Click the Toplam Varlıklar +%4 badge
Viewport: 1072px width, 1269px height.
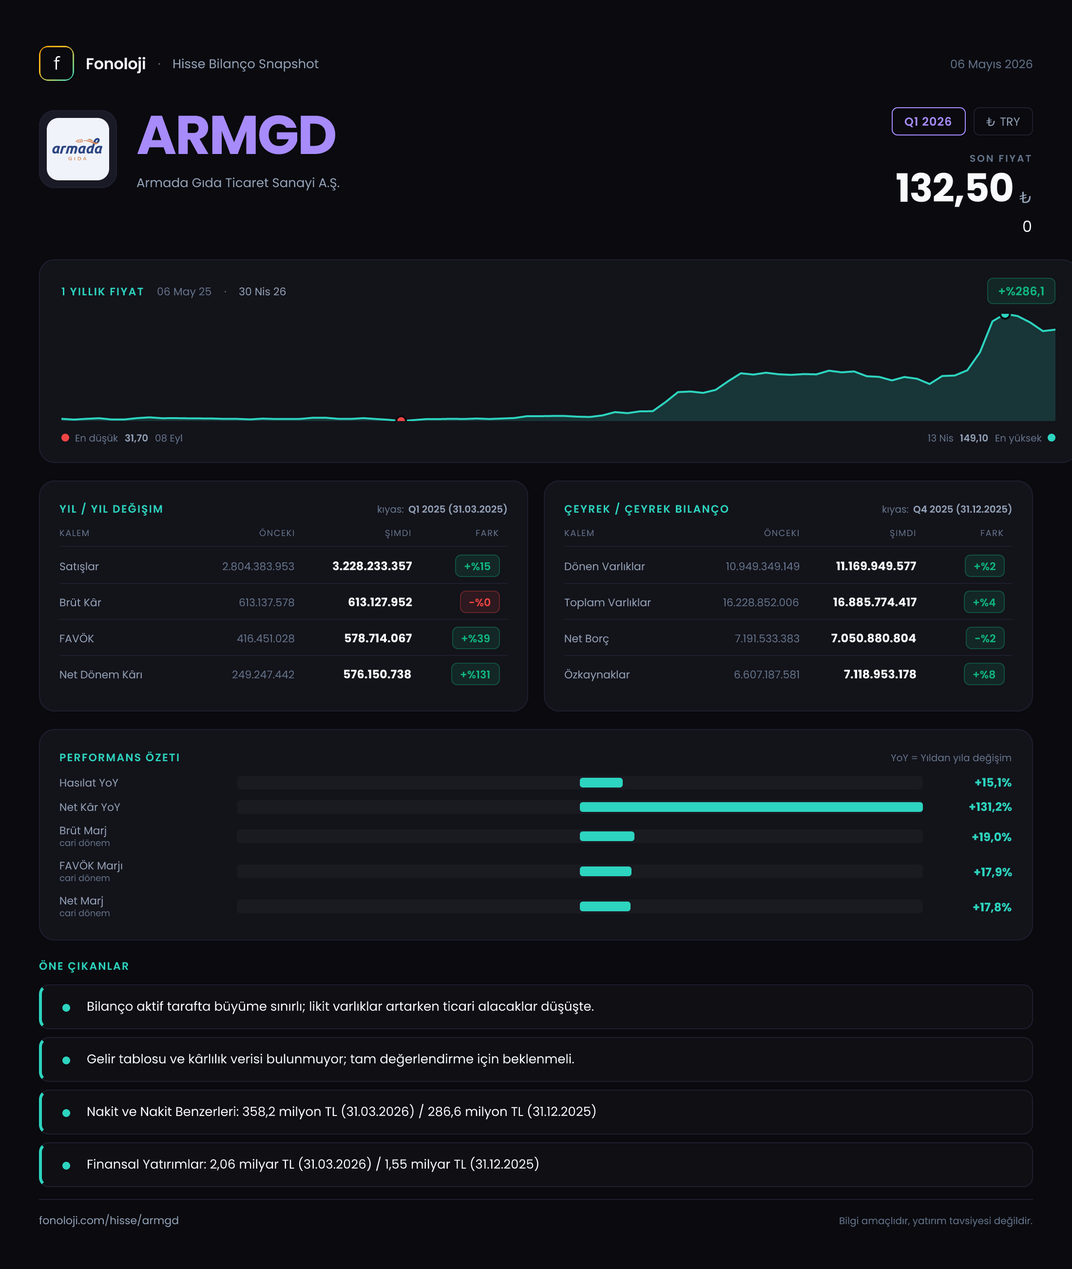click(984, 602)
